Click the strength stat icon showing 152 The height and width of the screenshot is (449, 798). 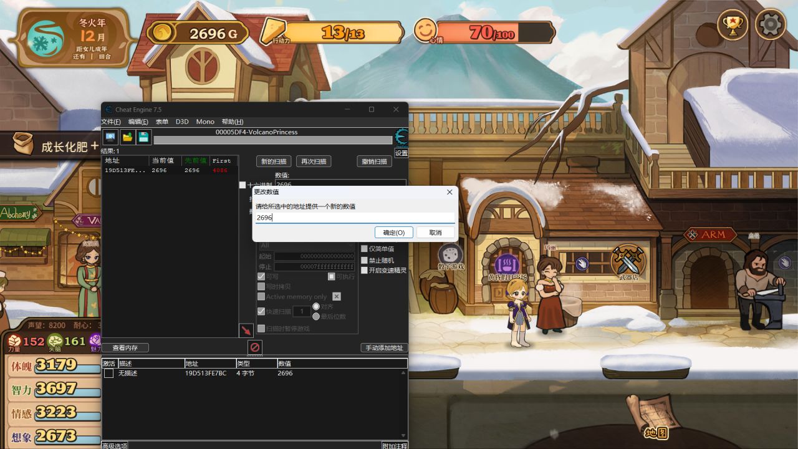[x=14, y=341]
